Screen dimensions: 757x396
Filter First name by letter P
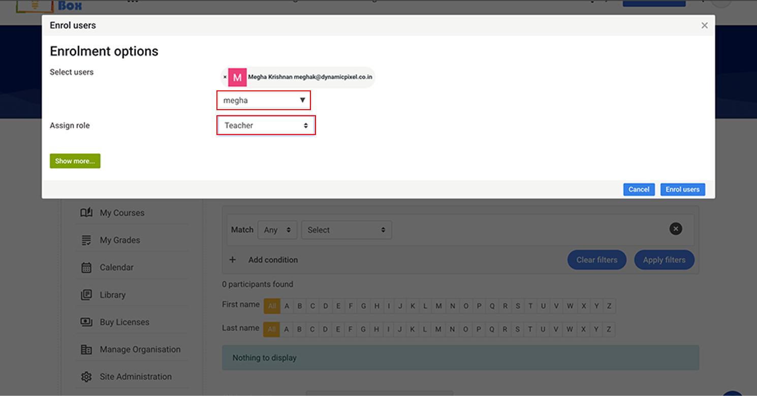pos(479,306)
